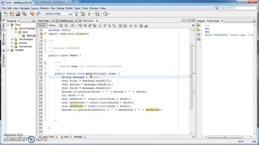Click the Find Selection magnifier in editor toolbar

(x=81, y=25)
